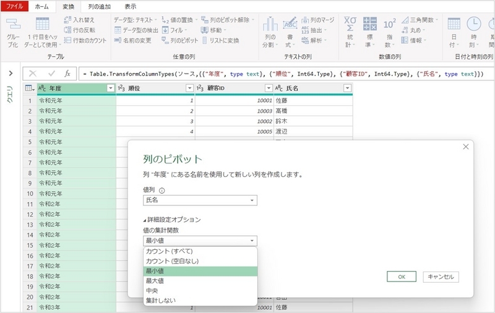Click リストに変換 (Convert to List)
The width and height of the screenshot is (495, 313).
(x=220, y=40)
